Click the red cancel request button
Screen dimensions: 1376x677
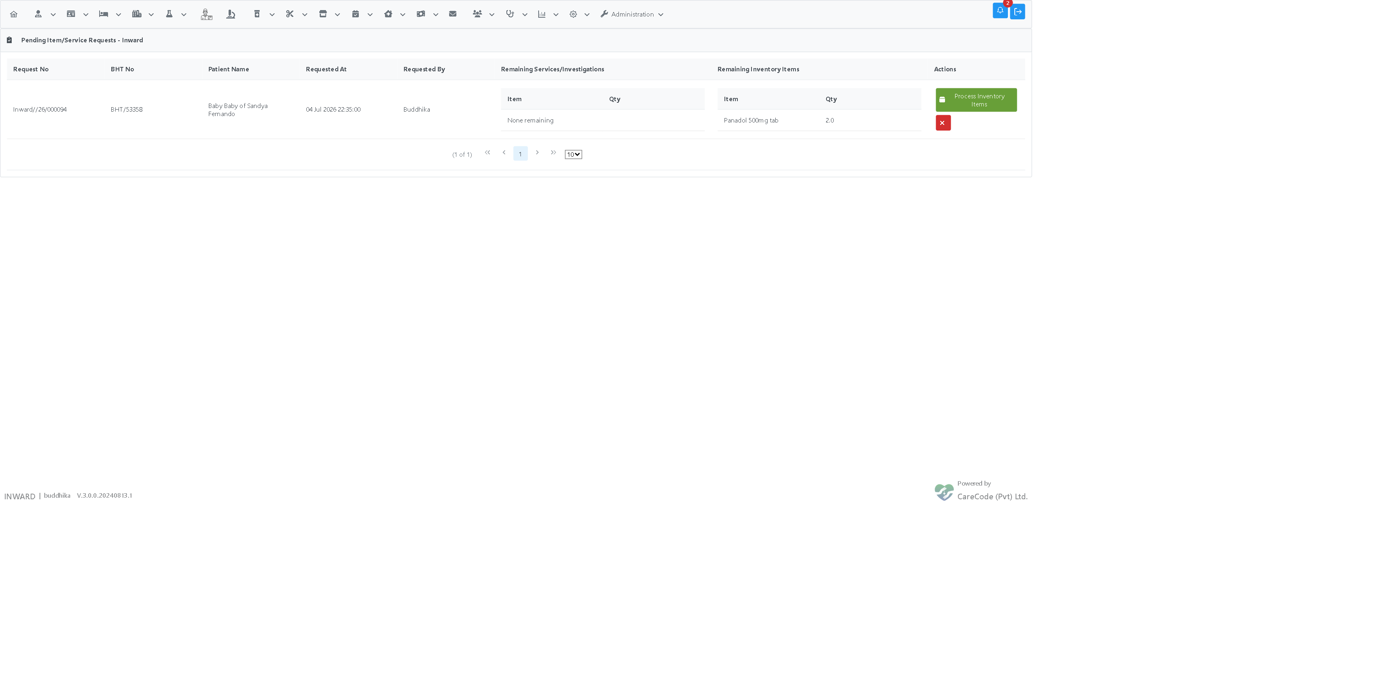pos(943,123)
